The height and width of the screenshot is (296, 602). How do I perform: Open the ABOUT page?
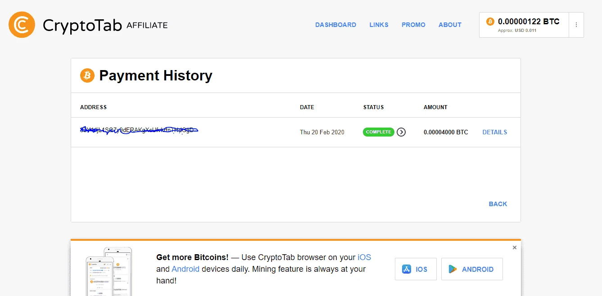click(450, 25)
